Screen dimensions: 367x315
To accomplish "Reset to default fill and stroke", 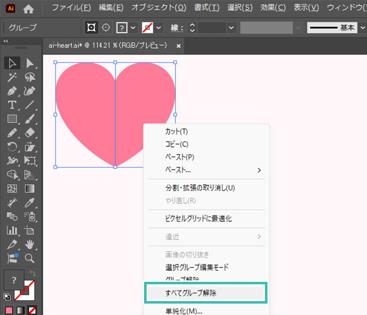I will pyautogui.click(x=7, y=297).
